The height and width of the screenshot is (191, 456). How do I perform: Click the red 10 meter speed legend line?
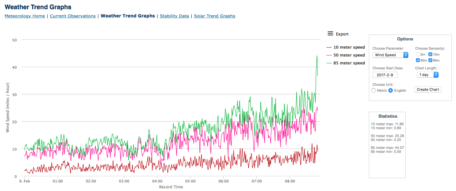329,47
